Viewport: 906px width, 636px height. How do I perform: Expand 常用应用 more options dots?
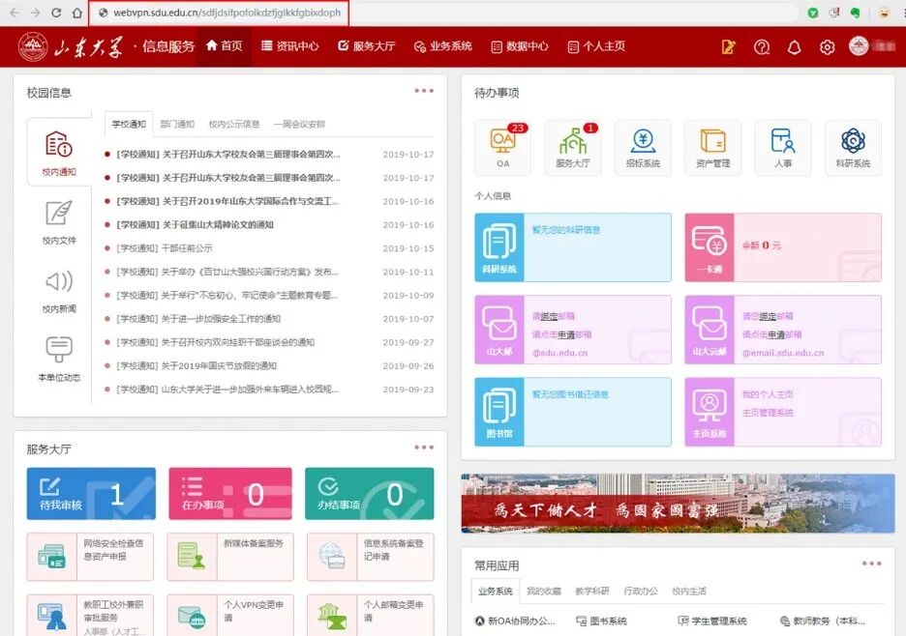872,564
